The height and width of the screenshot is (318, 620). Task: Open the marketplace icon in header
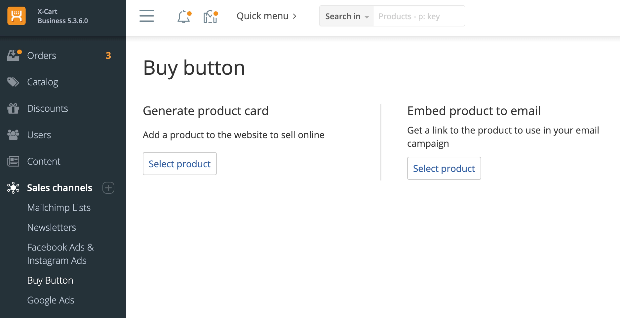pyautogui.click(x=211, y=17)
